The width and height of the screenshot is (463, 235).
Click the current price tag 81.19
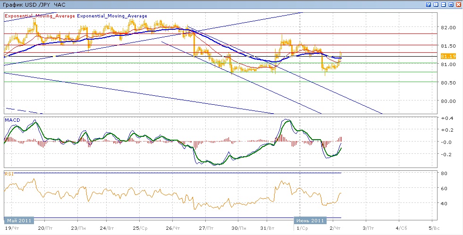448,56
